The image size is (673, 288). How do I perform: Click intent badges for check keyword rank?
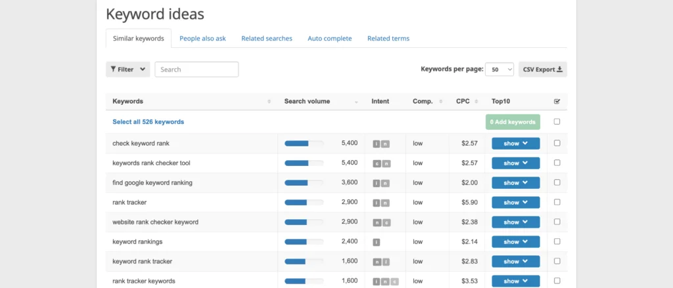tap(381, 144)
